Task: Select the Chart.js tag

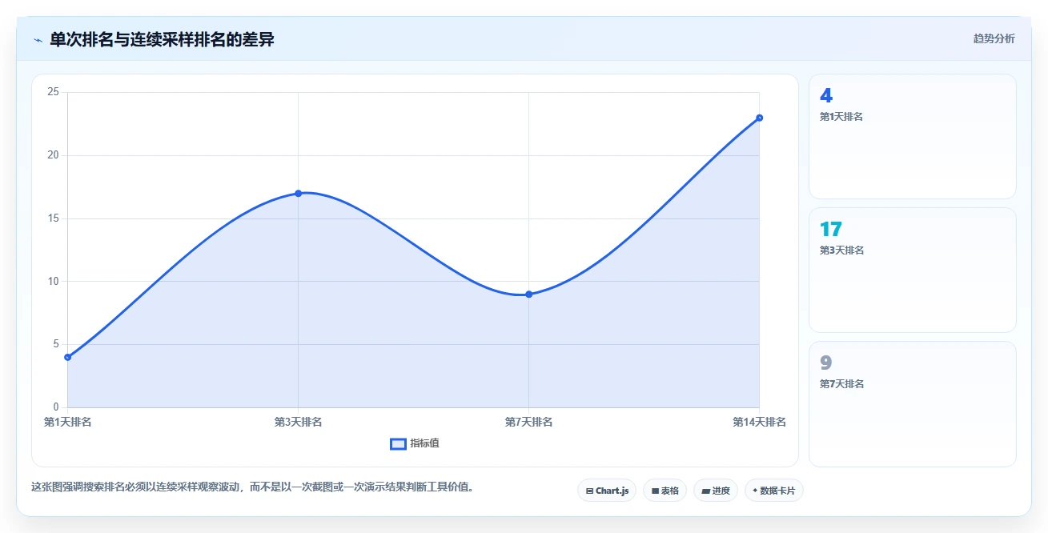Action: click(x=607, y=491)
